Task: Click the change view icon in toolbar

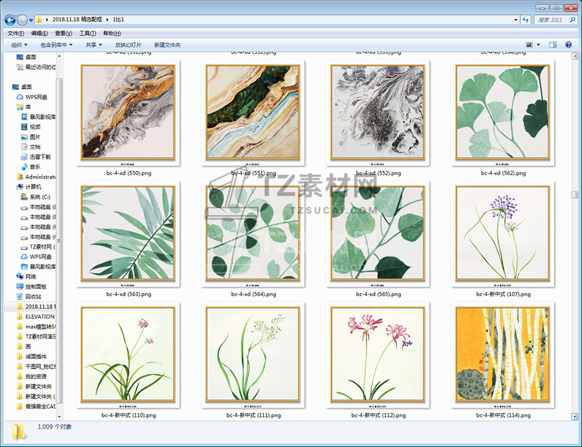Action: tap(529, 45)
